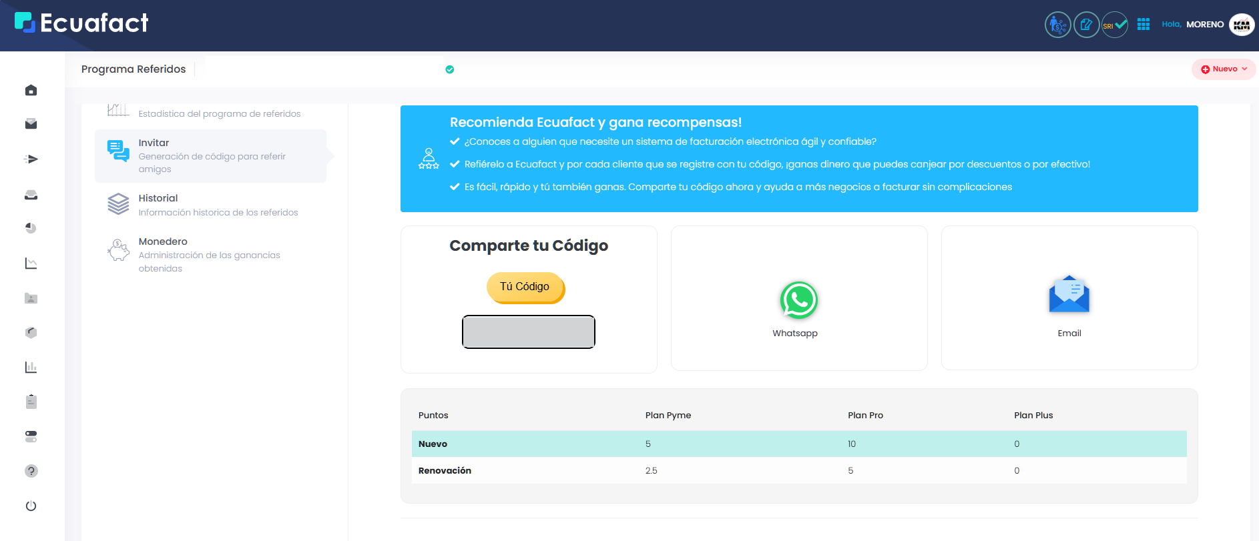Click the Programa Referidos title

click(134, 69)
